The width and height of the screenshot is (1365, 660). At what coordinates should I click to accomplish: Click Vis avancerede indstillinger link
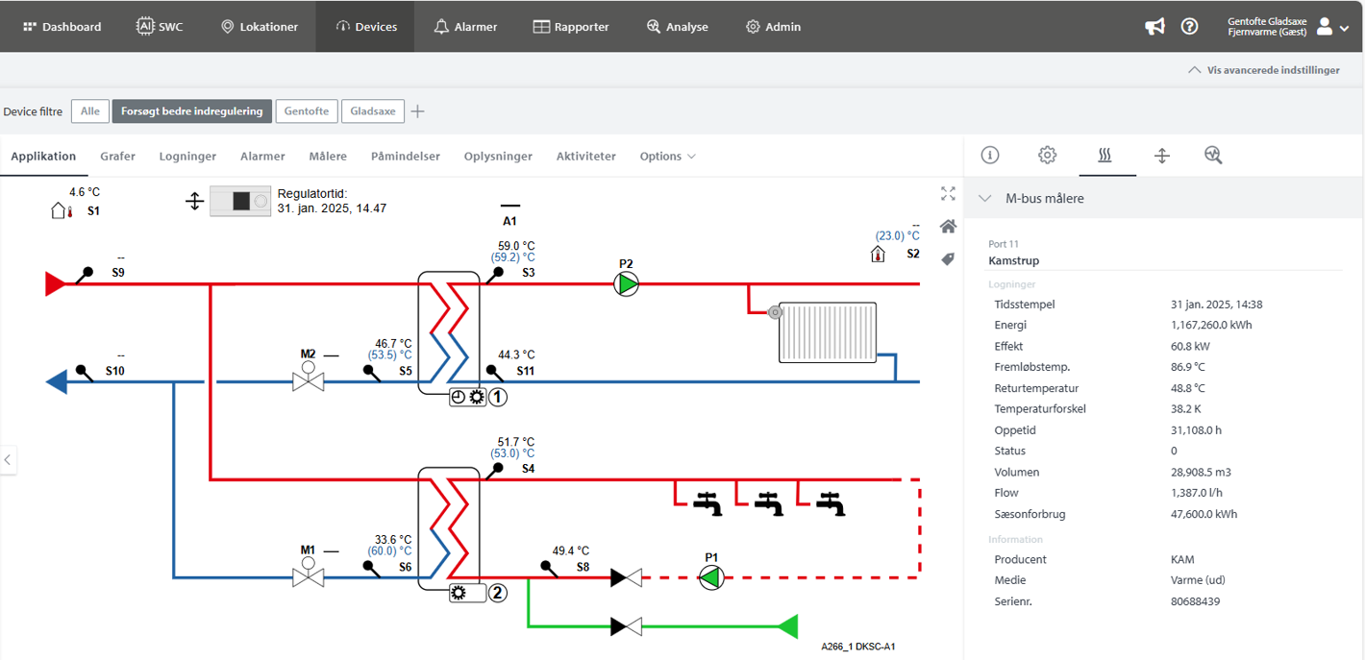click(x=1263, y=70)
